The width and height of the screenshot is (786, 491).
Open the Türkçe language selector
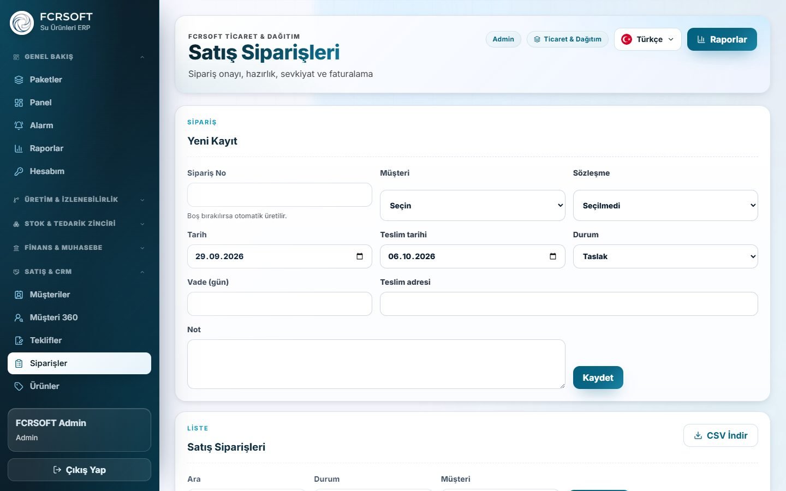(648, 39)
